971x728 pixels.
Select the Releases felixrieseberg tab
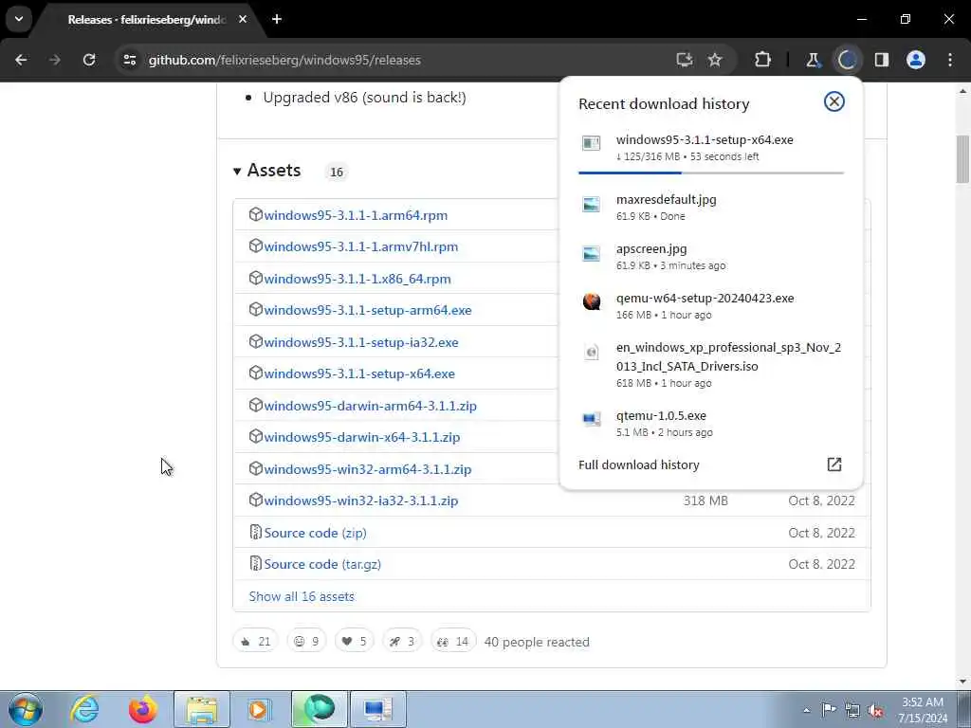coord(146,20)
